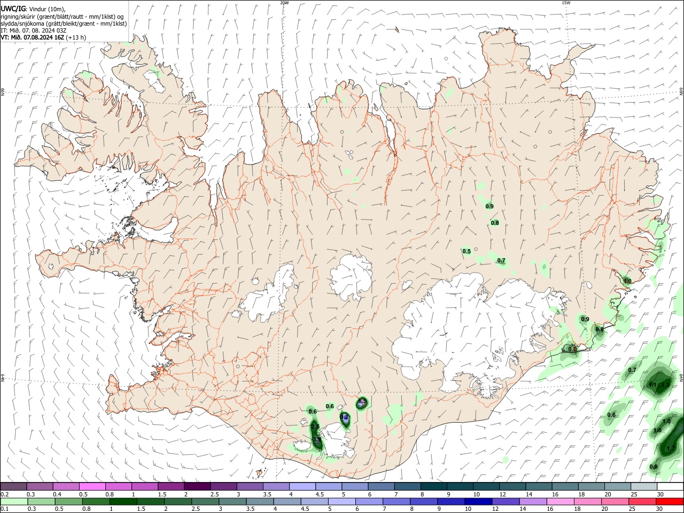Viewport: 684px width, 513px height.
Task: Click the 3.3 precipitation value on the map
Action: (x=316, y=439)
